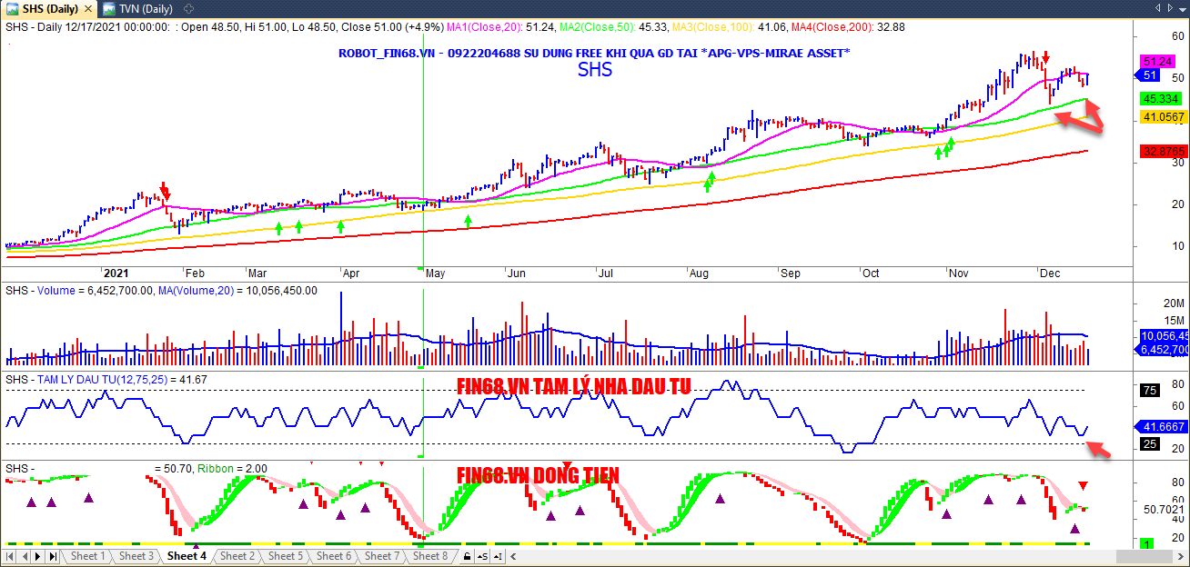Click the green 45.334 MA2 value label

pos(1162,98)
